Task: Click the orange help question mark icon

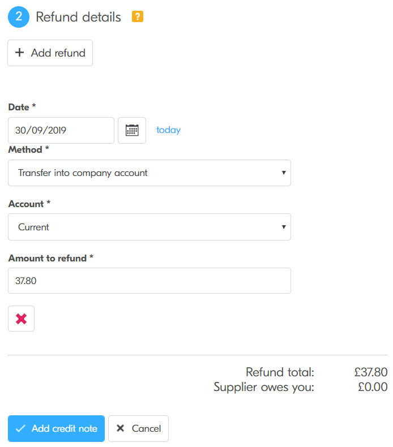Action: 138,17
